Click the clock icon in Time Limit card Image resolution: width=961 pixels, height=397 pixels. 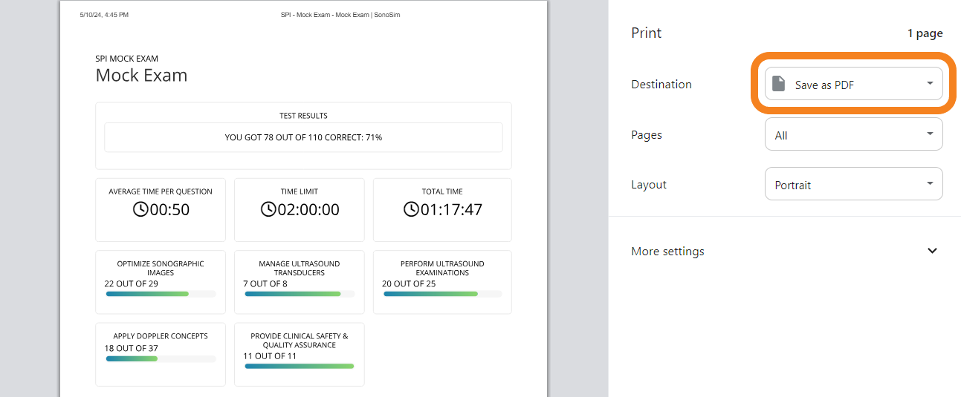point(268,209)
